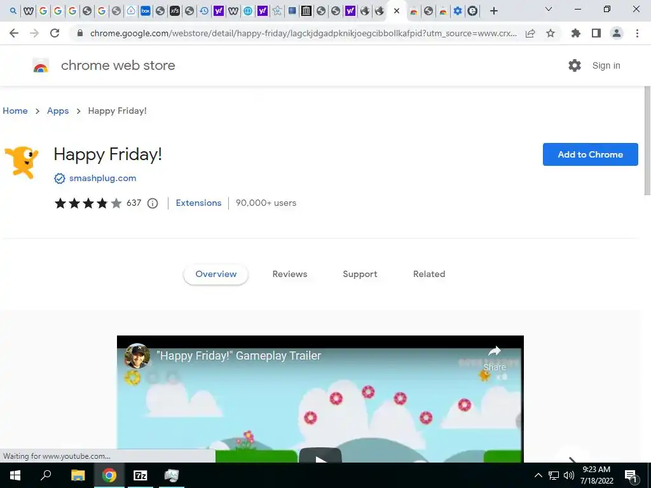Click the page vertical scrollbar

point(647,140)
